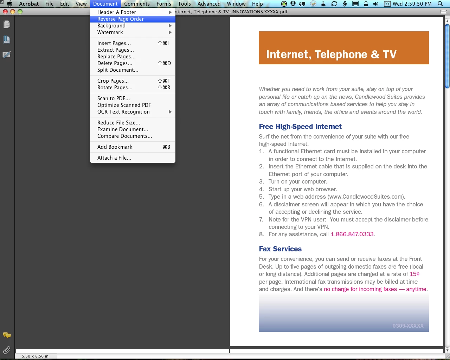This screenshot has width=450, height=360.
Task: Open the volume control in menu bar
Action: 375,4
